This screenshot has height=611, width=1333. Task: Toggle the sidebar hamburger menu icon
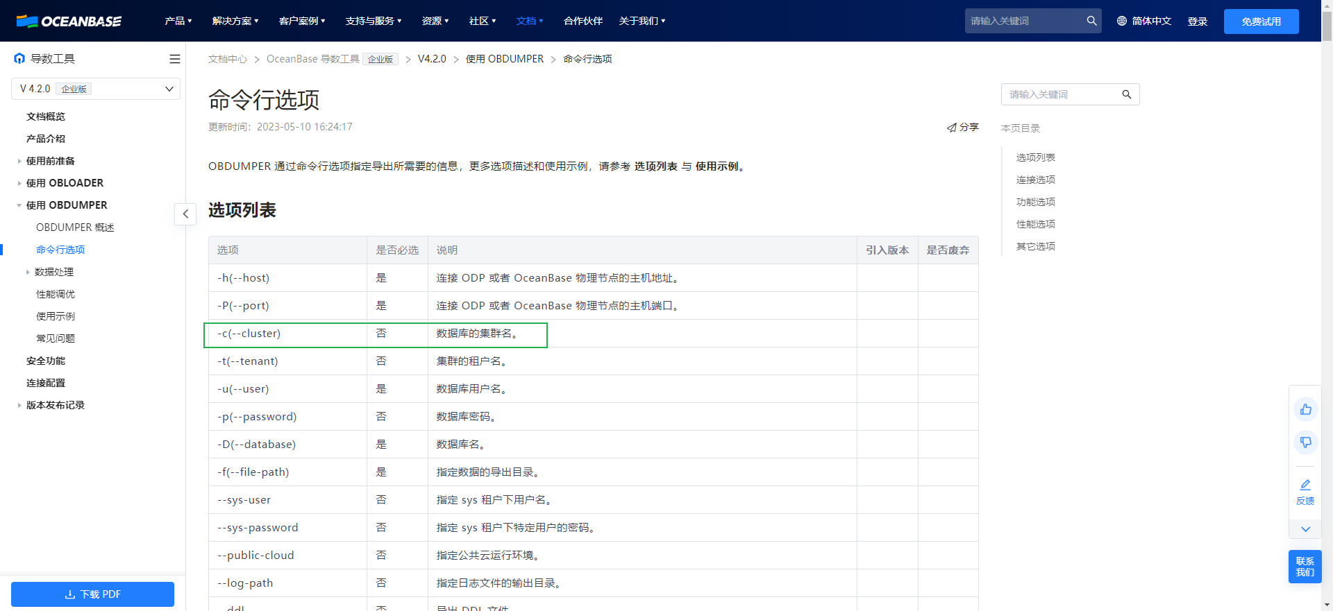click(174, 59)
